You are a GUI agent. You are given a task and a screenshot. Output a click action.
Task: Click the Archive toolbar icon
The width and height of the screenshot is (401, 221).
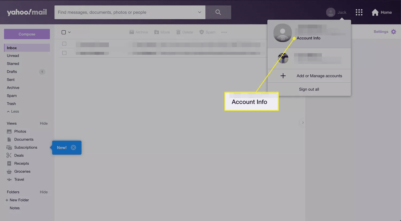[x=132, y=32]
